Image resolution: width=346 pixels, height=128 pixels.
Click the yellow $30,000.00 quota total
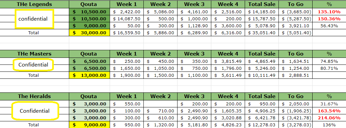click(89, 33)
